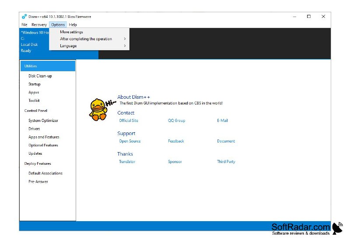The image size is (350, 243).
Task: Open Updates in the sidebar
Action: (35, 153)
